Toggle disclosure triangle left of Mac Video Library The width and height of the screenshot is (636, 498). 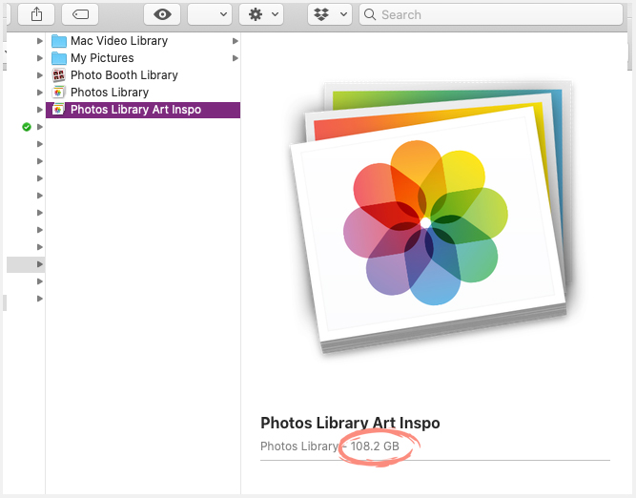40,41
